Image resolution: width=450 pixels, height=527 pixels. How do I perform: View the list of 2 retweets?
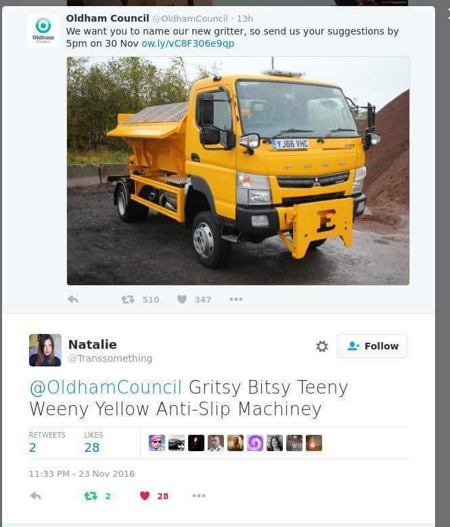tap(47, 442)
